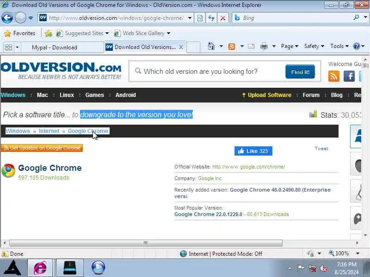Click the Google Inc. company link
Screen dimensions: 370x277
point(210,178)
